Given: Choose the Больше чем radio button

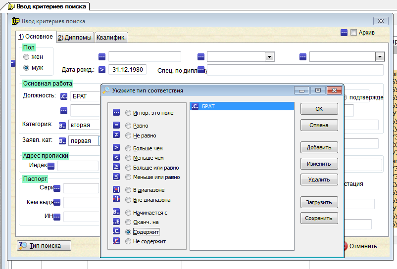Looking at the screenshot, I should [129, 148].
